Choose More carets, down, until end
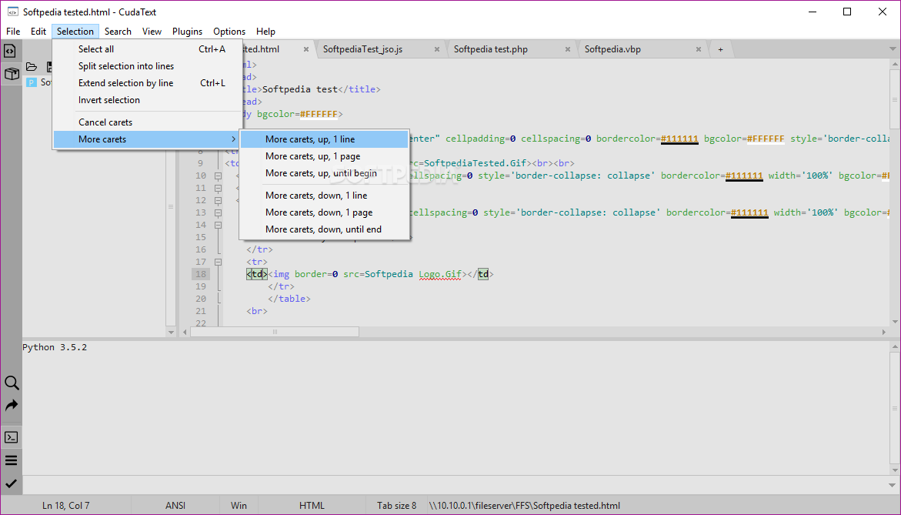 (x=323, y=229)
